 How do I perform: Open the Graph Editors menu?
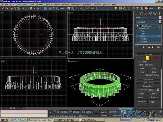click(76, 5)
